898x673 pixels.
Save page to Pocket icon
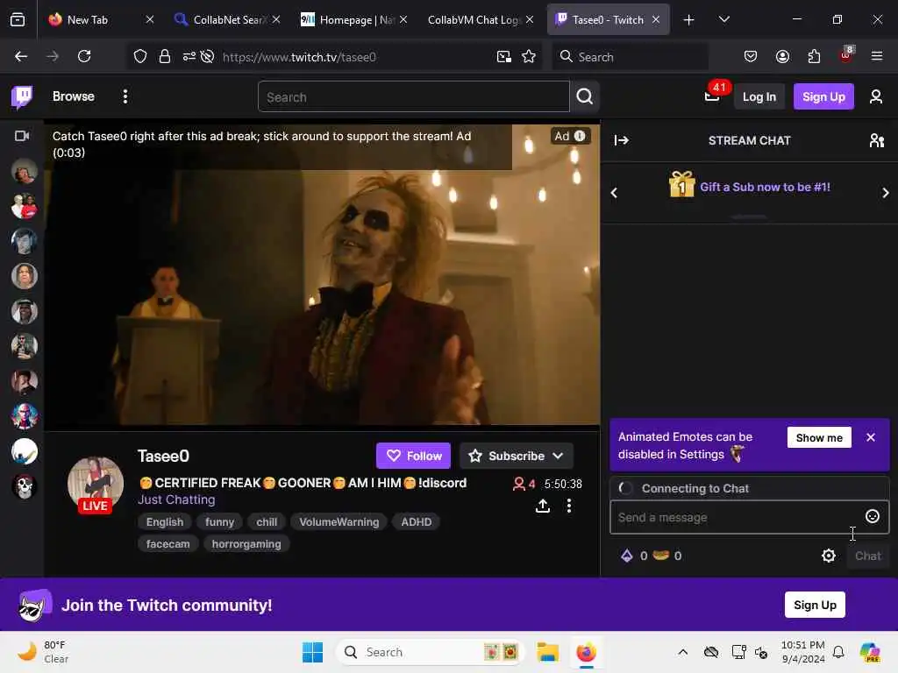(751, 56)
